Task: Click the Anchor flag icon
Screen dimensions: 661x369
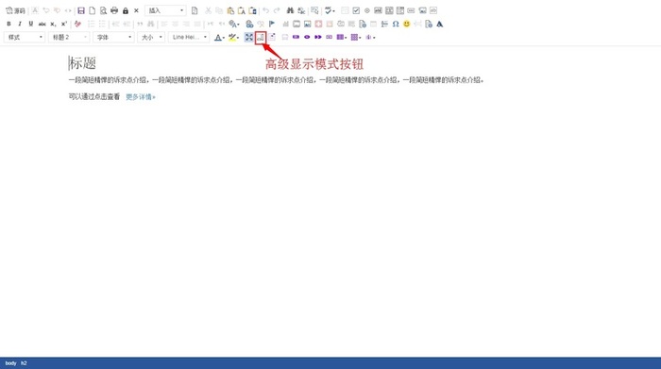Action: [x=272, y=24]
